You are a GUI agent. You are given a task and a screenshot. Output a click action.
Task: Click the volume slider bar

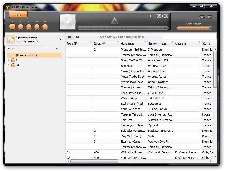[x=194, y=28]
